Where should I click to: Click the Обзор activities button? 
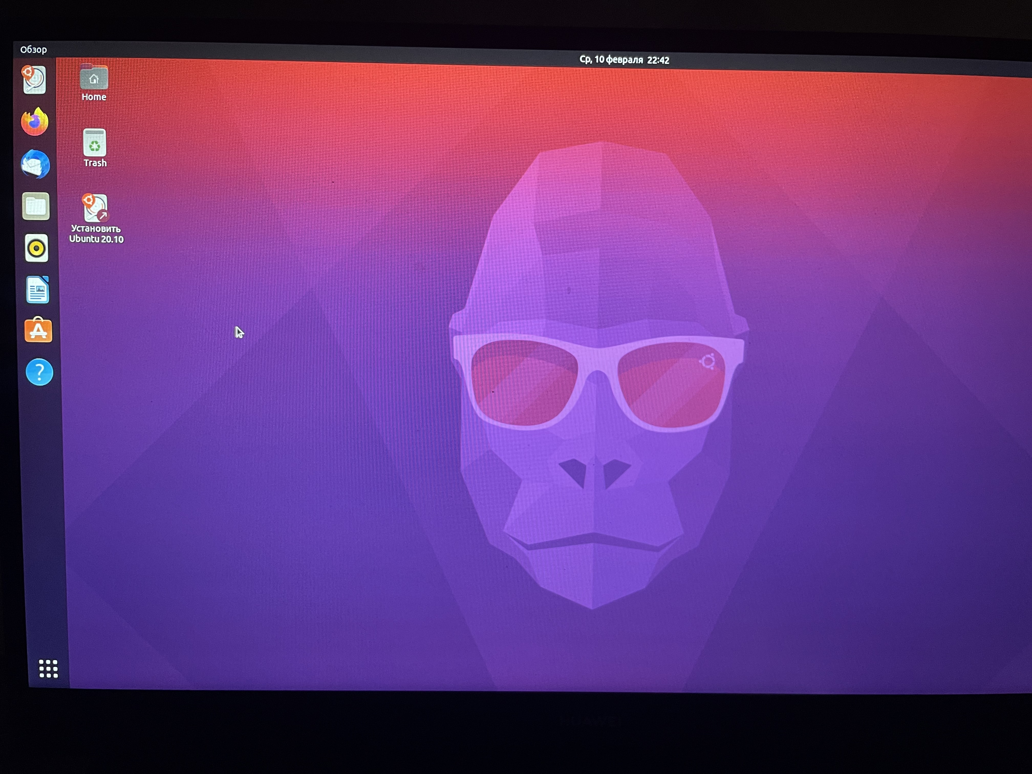pyautogui.click(x=34, y=49)
